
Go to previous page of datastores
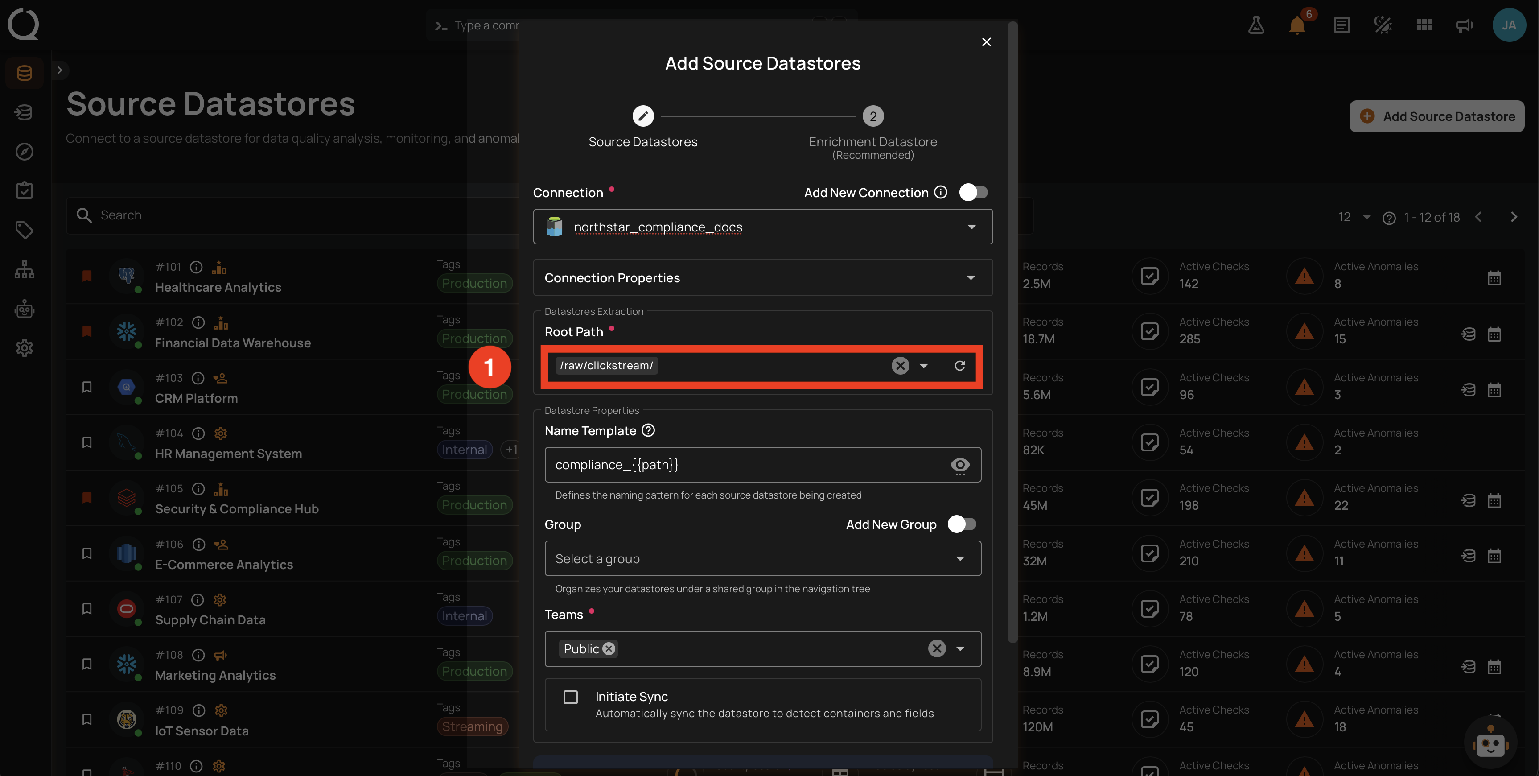1479,217
